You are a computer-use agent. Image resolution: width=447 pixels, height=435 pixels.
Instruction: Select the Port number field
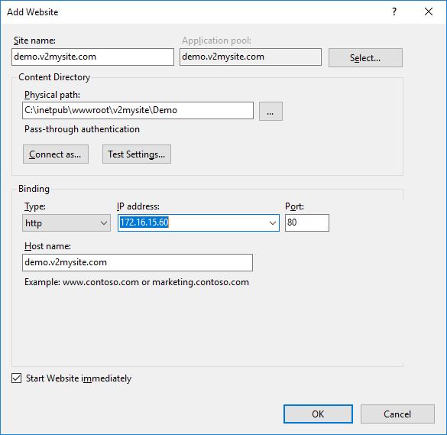(307, 222)
